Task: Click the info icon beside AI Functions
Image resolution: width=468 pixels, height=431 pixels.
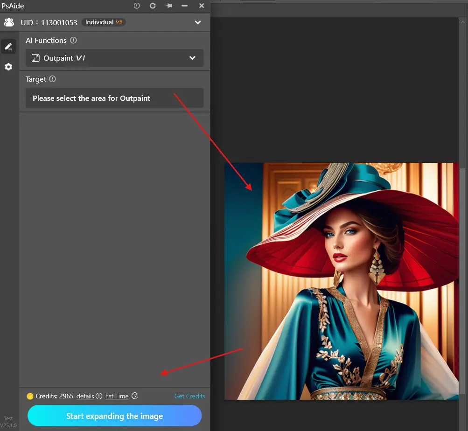Action: tap(73, 41)
